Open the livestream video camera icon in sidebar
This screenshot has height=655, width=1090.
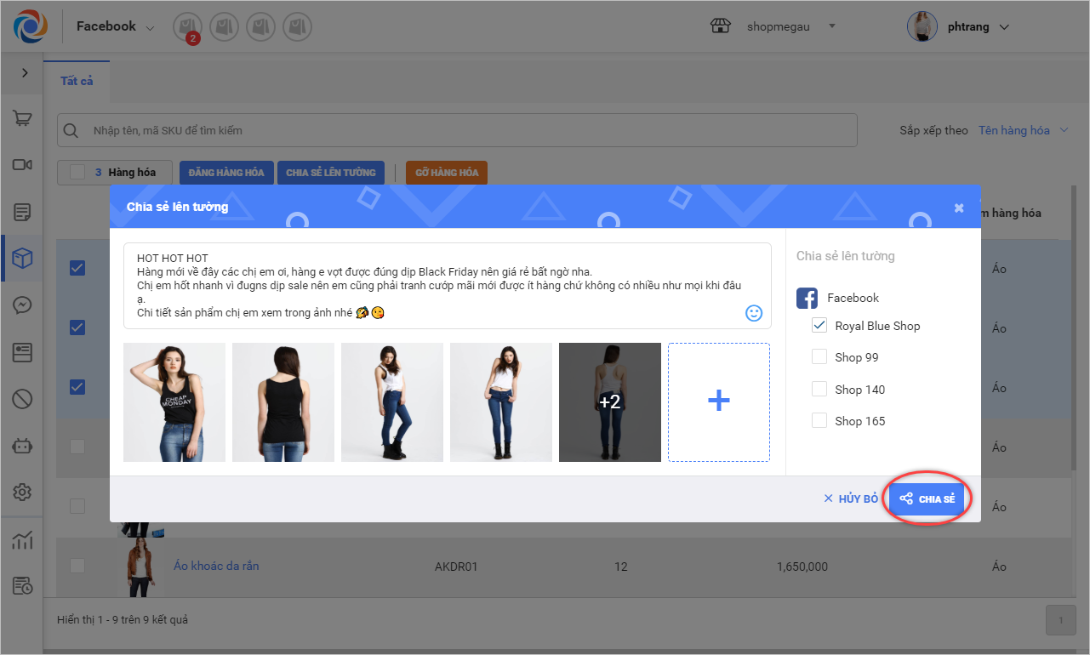pos(22,165)
